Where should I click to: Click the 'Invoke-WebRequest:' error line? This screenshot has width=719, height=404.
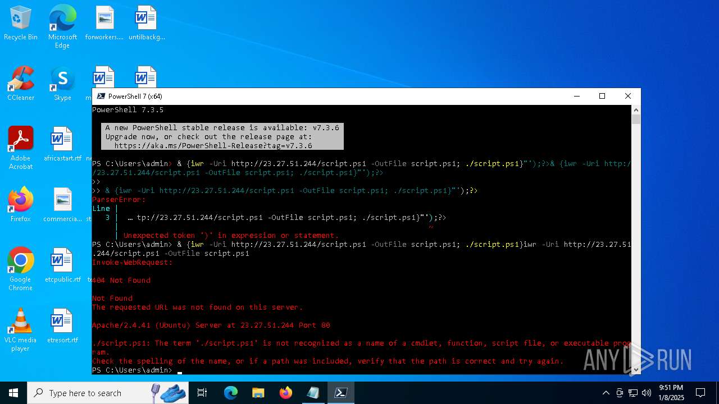pos(133,263)
